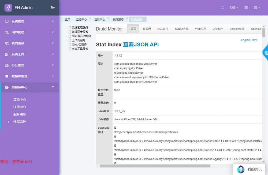This screenshot has width=268, height=175.
Task: Click the FH Admin logo icon
Action: tap(9, 8)
